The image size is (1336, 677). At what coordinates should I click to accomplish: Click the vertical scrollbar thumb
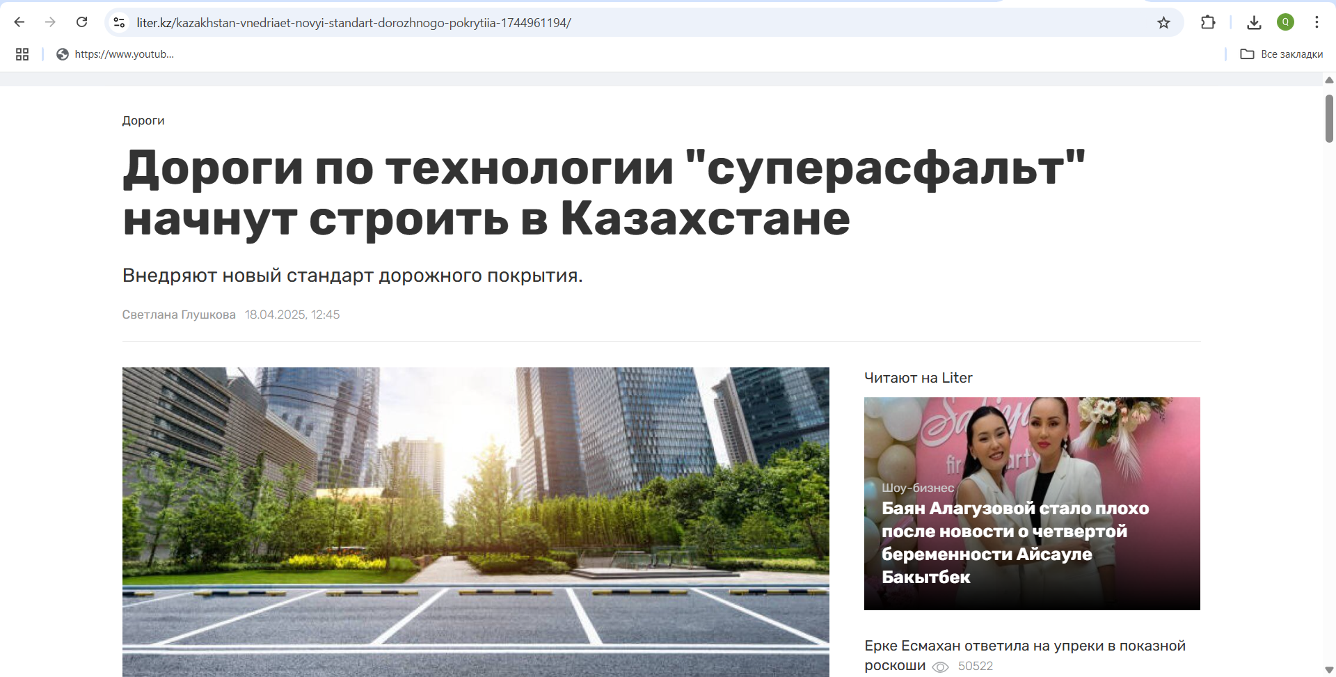click(1329, 118)
